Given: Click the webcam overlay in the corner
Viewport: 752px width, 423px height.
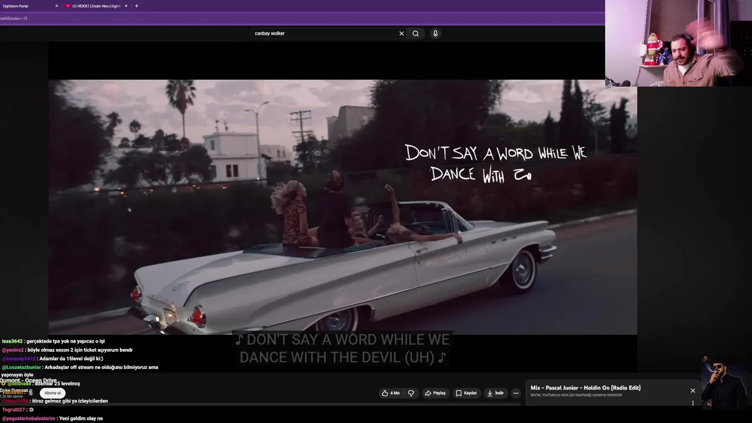Looking at the screenshot, I should pos(679,43).
